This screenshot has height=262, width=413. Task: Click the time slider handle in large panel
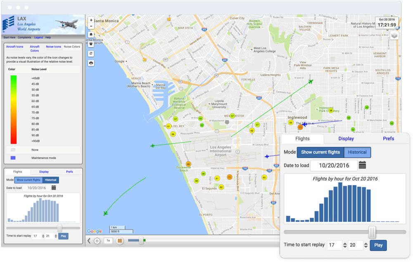(x=372, y=232)
